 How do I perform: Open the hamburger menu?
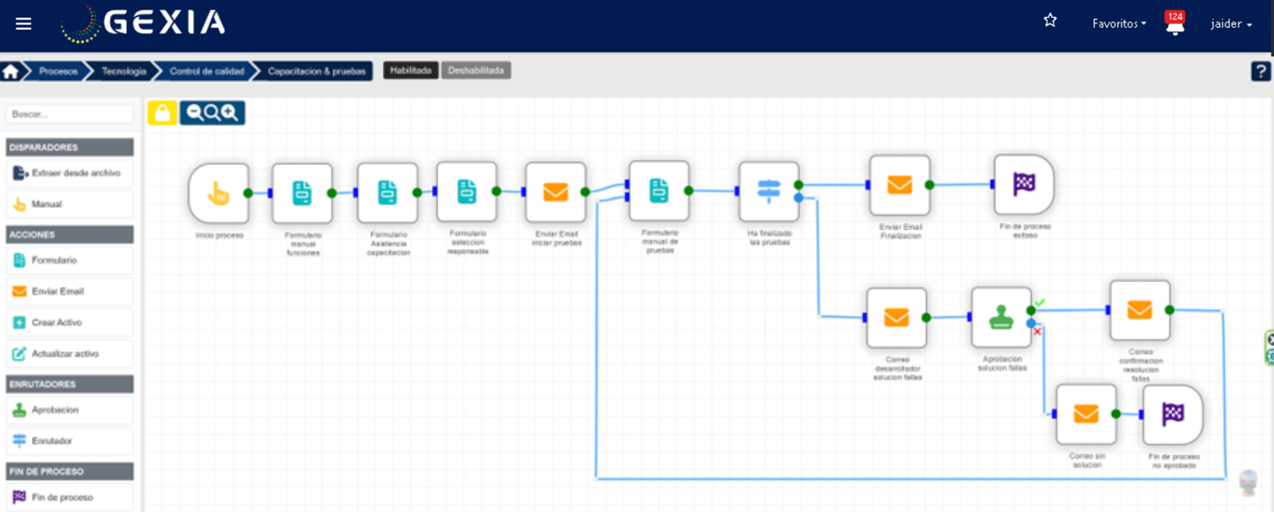pos(23,24)
